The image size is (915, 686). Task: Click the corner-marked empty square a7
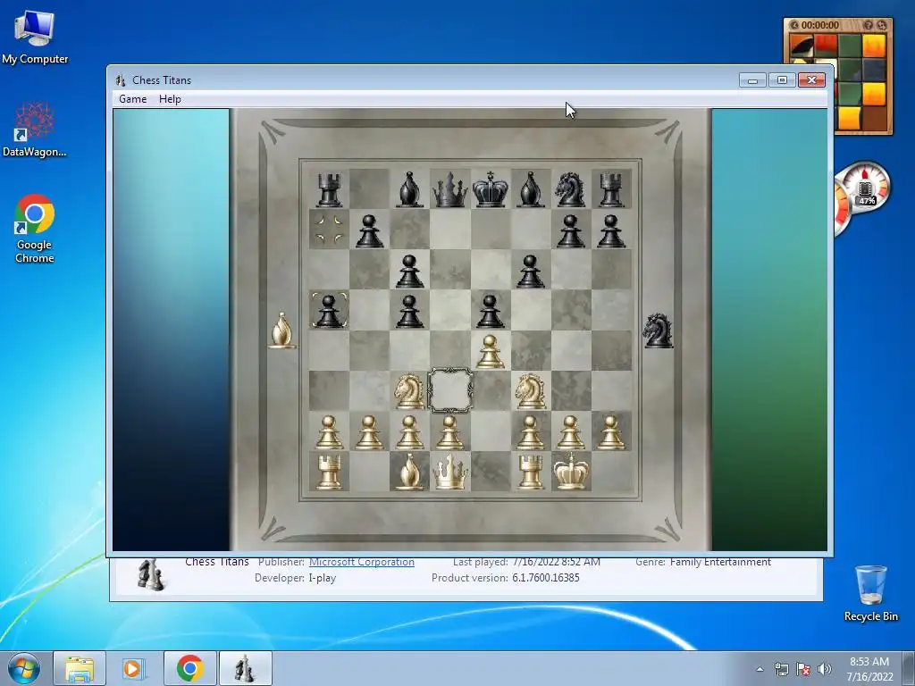[329, 230]
